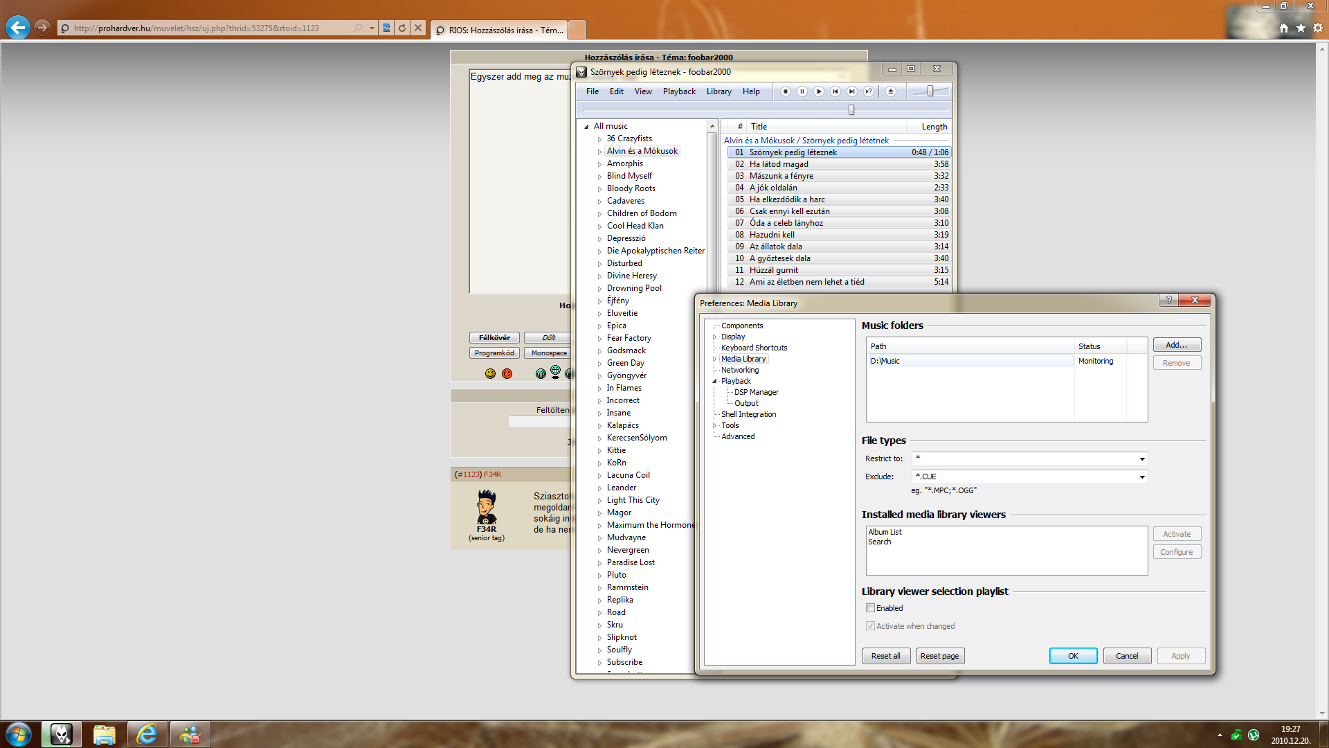
Task: Stop playback in foobar2000
Action: pyautogui.click(x=786, y=91)
